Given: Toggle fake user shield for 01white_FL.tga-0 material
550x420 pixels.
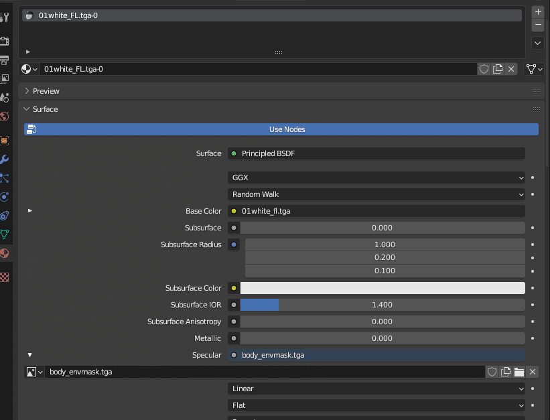Looking at the screenshot, I should coord(484,69).
